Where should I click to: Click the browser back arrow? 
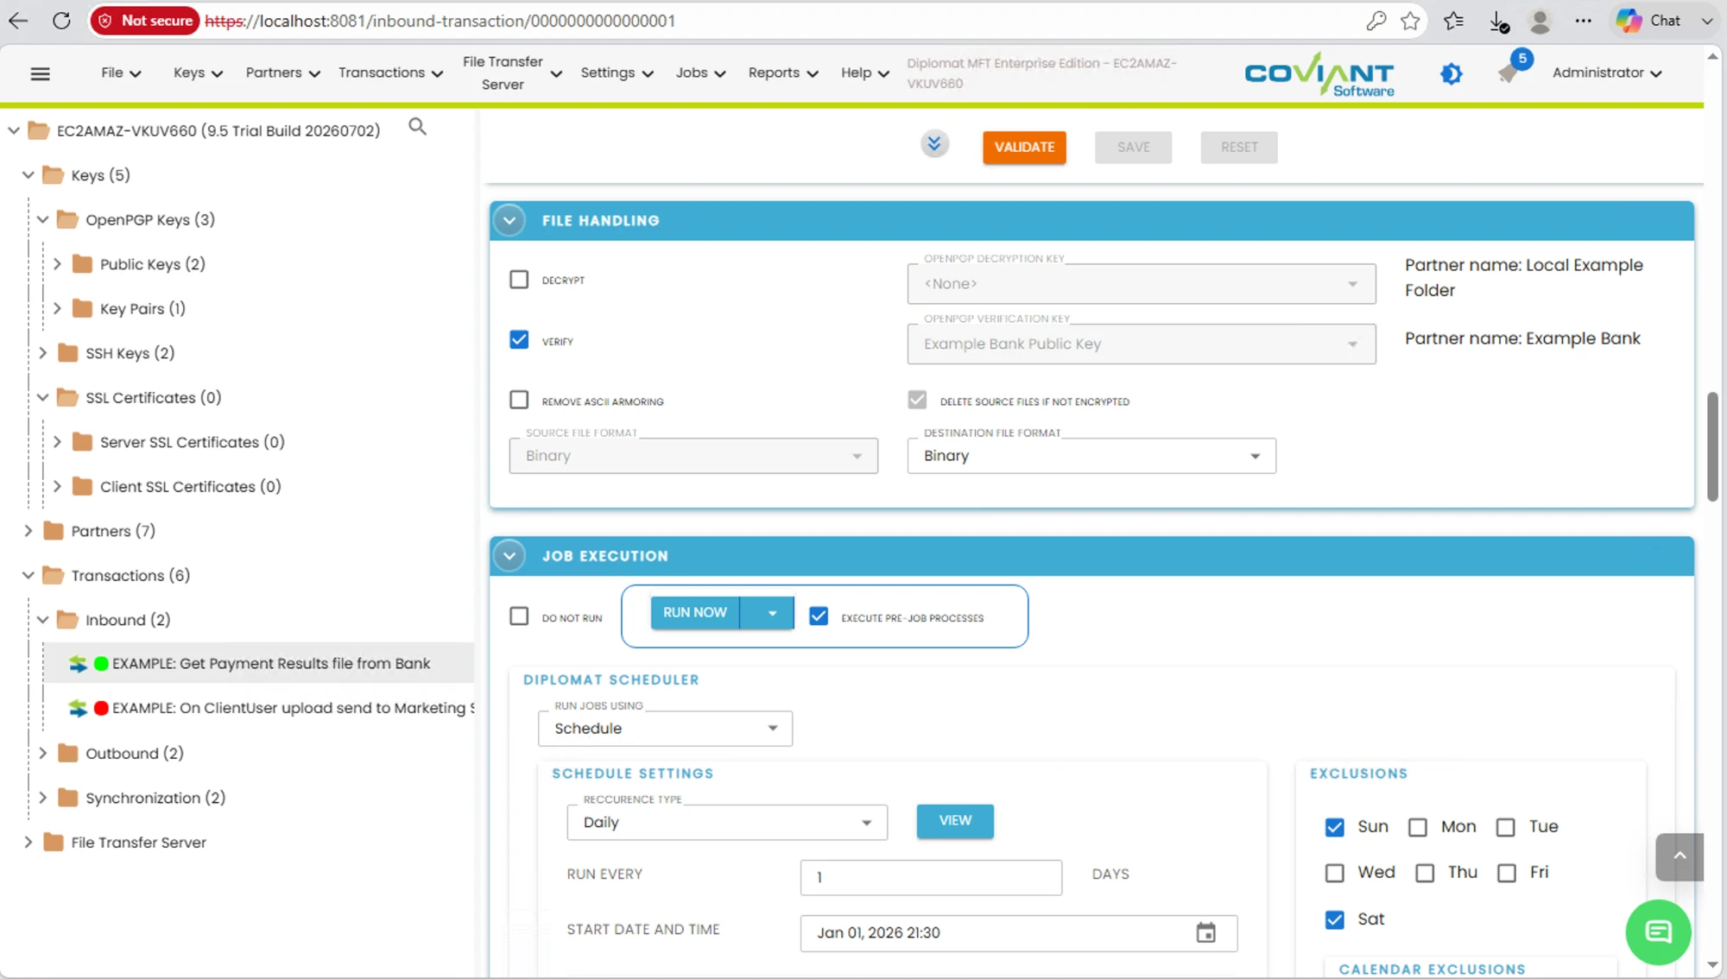[18, 21]
